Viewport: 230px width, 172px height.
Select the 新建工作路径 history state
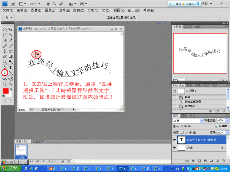(192, 101)
